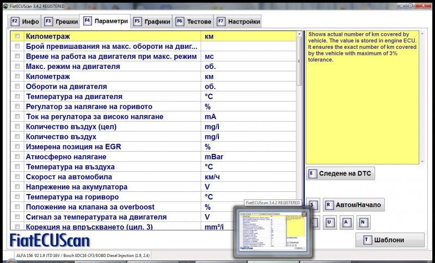
Task: Click the S shortcut button
Action: pyautogui.click(x=313, y=205)
